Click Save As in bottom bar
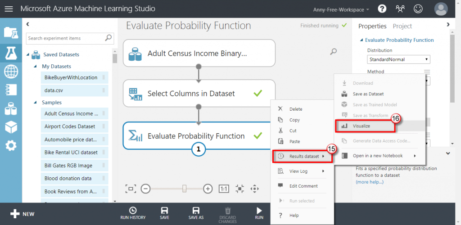The height and width of the screenshot is (225, 461). [196, 214]
